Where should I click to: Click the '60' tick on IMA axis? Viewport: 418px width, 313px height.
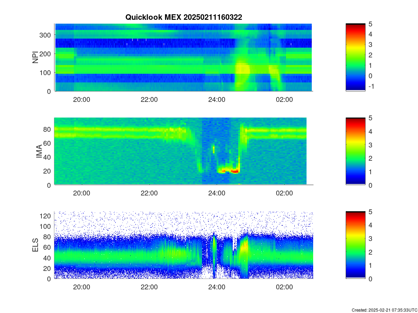pyautogui.click(x=48, y=143)
